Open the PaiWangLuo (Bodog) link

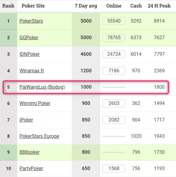tap(42, 87)
